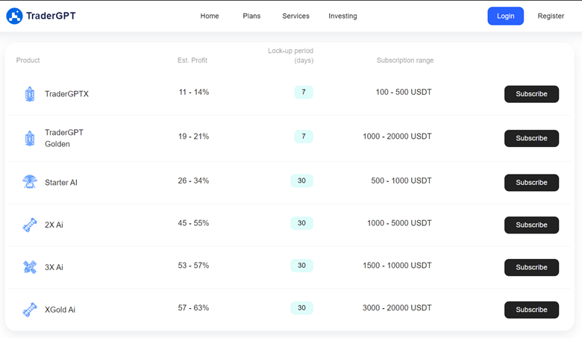This screenshot has height=338, width=582.
Task: Subscribe to the Starter AI plan
Action: [531, 183]
